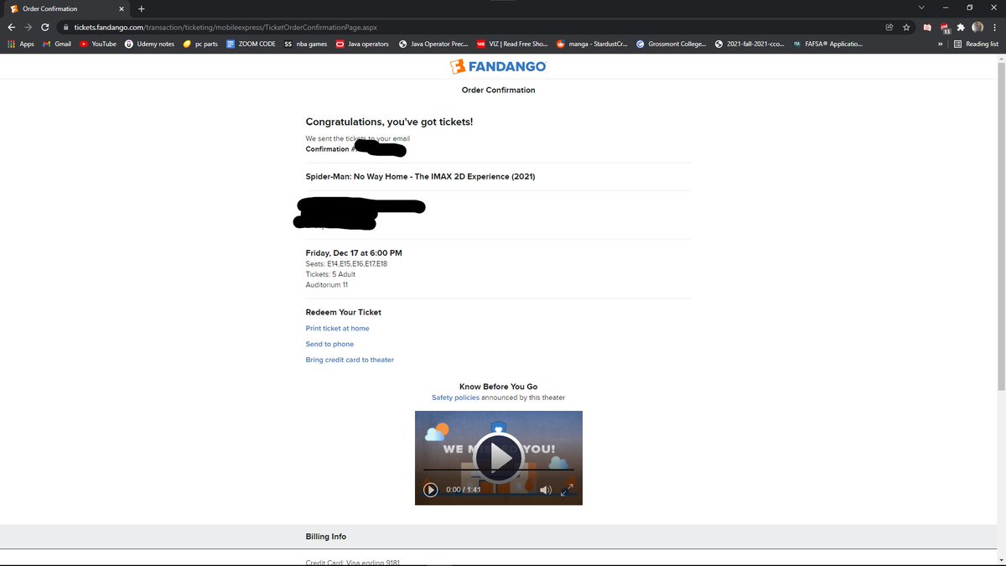Open the red calendar extension icon
The width and height of the screenshot is (1006, 566).
[x=927, y=27]
